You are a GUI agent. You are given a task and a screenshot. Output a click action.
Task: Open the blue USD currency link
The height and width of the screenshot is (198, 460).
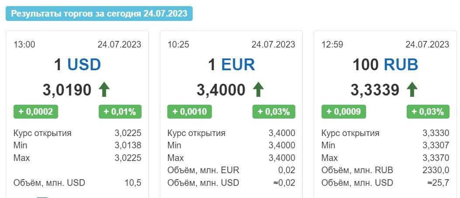[84, 65]
